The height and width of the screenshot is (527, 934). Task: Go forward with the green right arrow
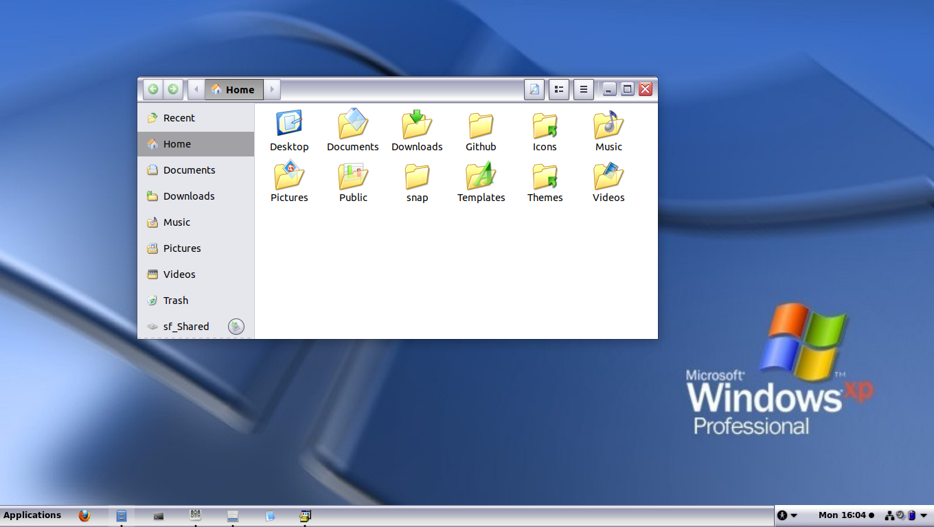tap(173, 89)
